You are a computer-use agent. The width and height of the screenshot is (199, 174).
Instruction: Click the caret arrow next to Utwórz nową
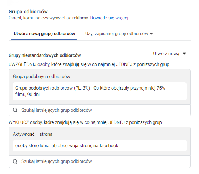click(x=184, y=54)
